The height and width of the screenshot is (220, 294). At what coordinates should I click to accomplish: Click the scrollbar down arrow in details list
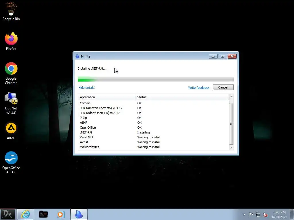(x=231, y=148)
